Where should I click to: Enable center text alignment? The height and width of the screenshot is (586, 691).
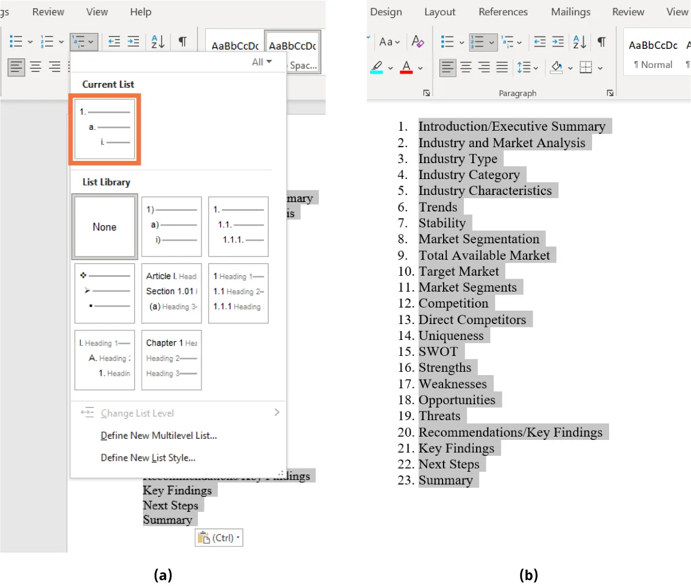pos(466,67)
